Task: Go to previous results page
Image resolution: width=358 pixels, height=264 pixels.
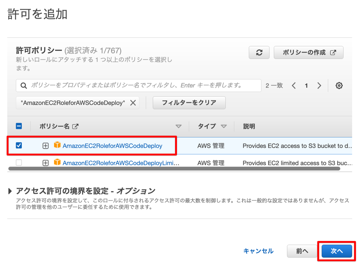Action: (294, 86)
